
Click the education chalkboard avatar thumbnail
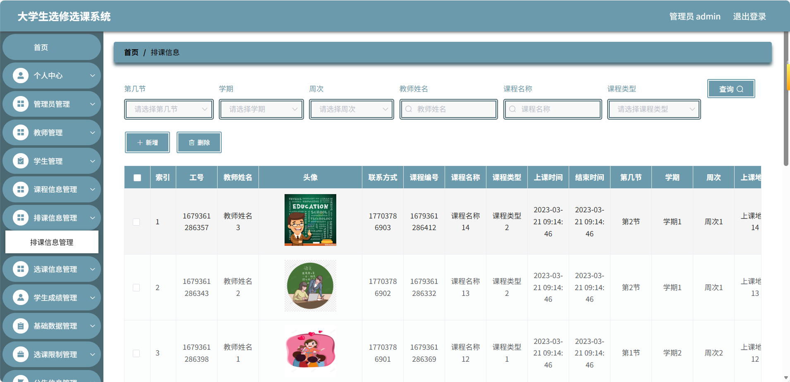[x=310, y=220]
